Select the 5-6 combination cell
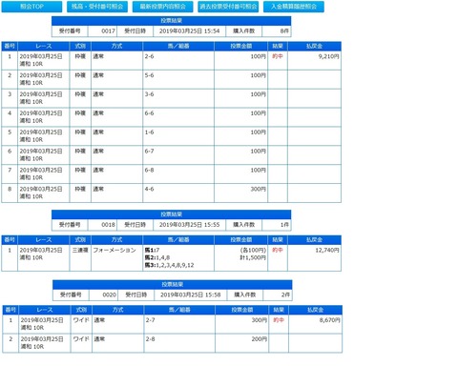458x366 pixels. point(178,79)
